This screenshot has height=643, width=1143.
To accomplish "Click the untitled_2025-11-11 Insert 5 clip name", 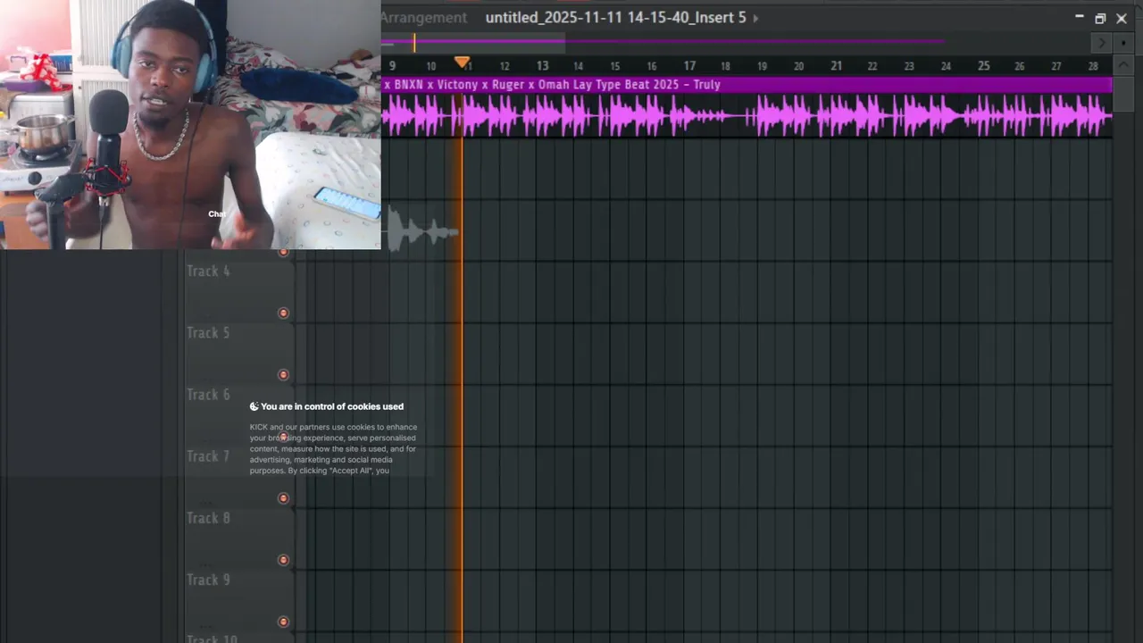I will [x=615, y=17].
